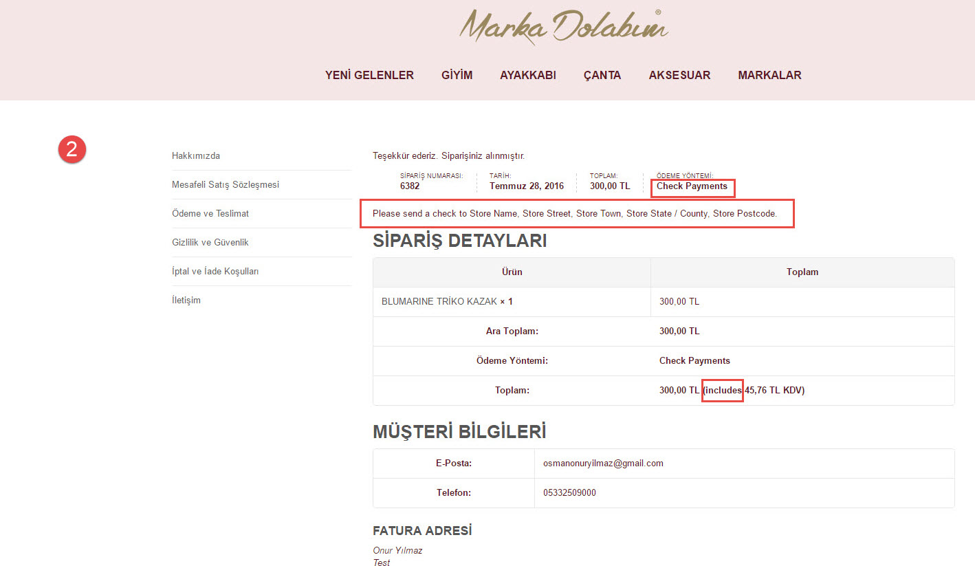View the Gizlilik ve Güvenlik page

[210, 243]
